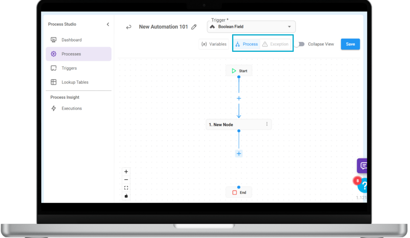This screenshot has height=238, width=410.
Task: Open the Trigger dropdown showing Boolean Field
Action: 251,27
